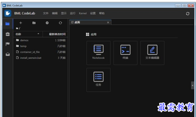196x117 pixels.
Task: Sort files by 最新修改时间 column
Action: 56,34
